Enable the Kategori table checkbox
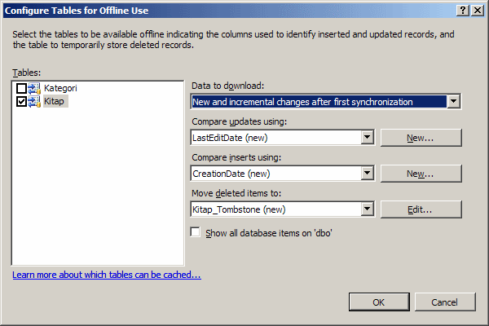 (x=21, y=88)
